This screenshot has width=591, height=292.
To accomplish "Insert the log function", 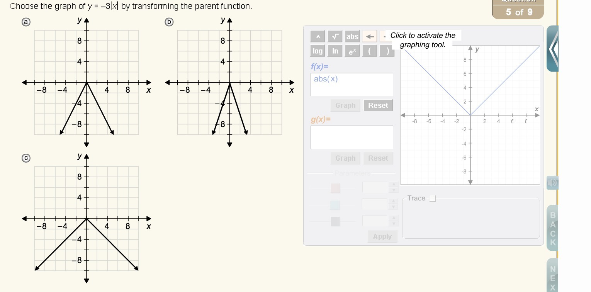I will [x=318, y=51].
